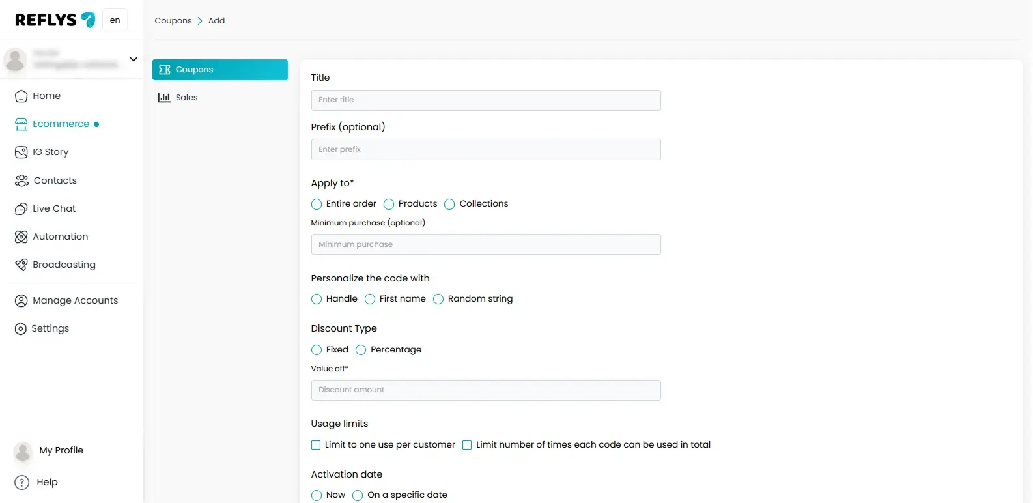
Task: Click the Contacts people icon
Action: click(21, 180)
